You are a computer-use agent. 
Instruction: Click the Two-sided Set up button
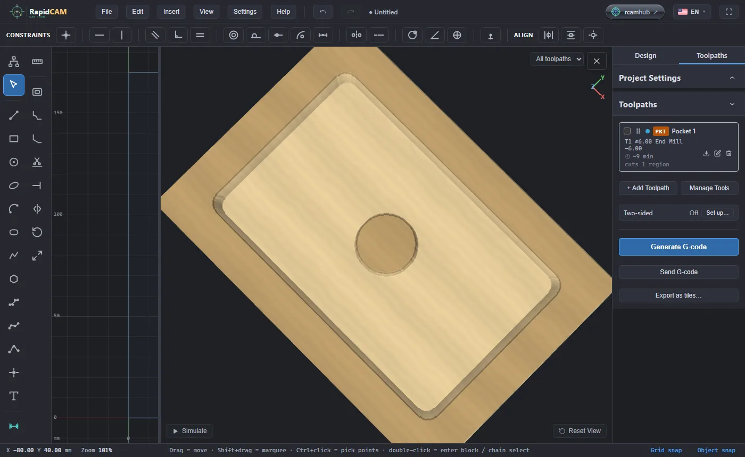(717, 213)
